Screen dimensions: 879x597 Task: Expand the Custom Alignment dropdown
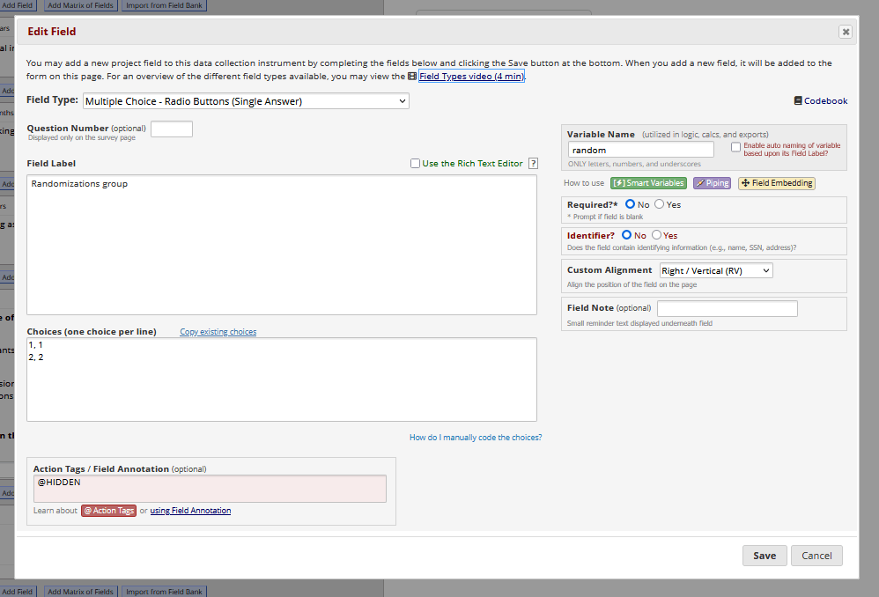[715, 271]
